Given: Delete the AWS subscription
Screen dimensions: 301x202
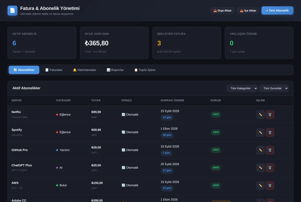Looking at the screenshot, I should pos(270,185).
